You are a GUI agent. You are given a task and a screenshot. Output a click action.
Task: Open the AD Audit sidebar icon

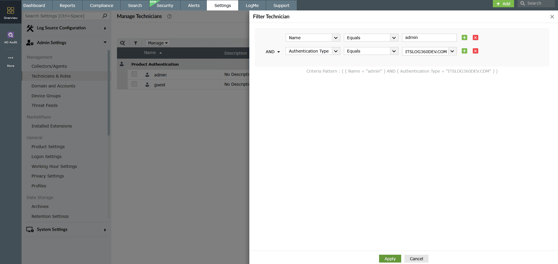[x=10, y=37]
